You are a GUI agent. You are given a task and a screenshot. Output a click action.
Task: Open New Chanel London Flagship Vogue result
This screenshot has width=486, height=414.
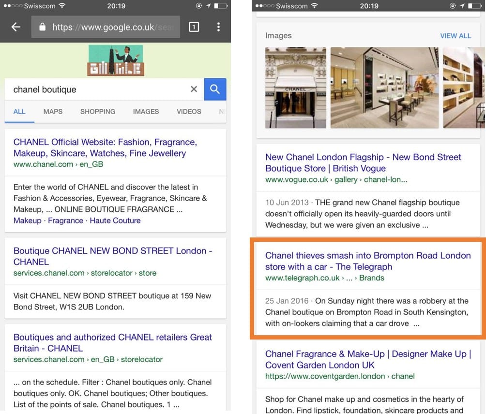point(363,163)
